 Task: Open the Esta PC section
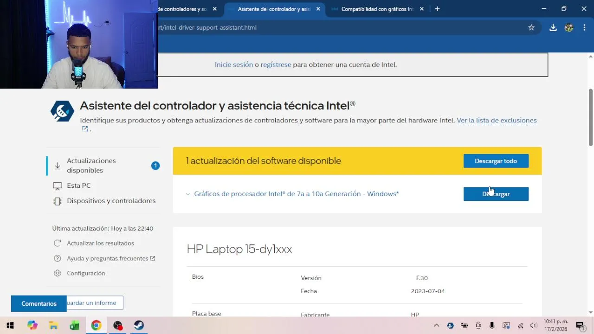click(x=79, y=186)
